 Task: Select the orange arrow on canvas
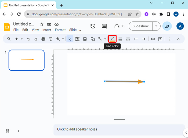click(x=124, y=82)
